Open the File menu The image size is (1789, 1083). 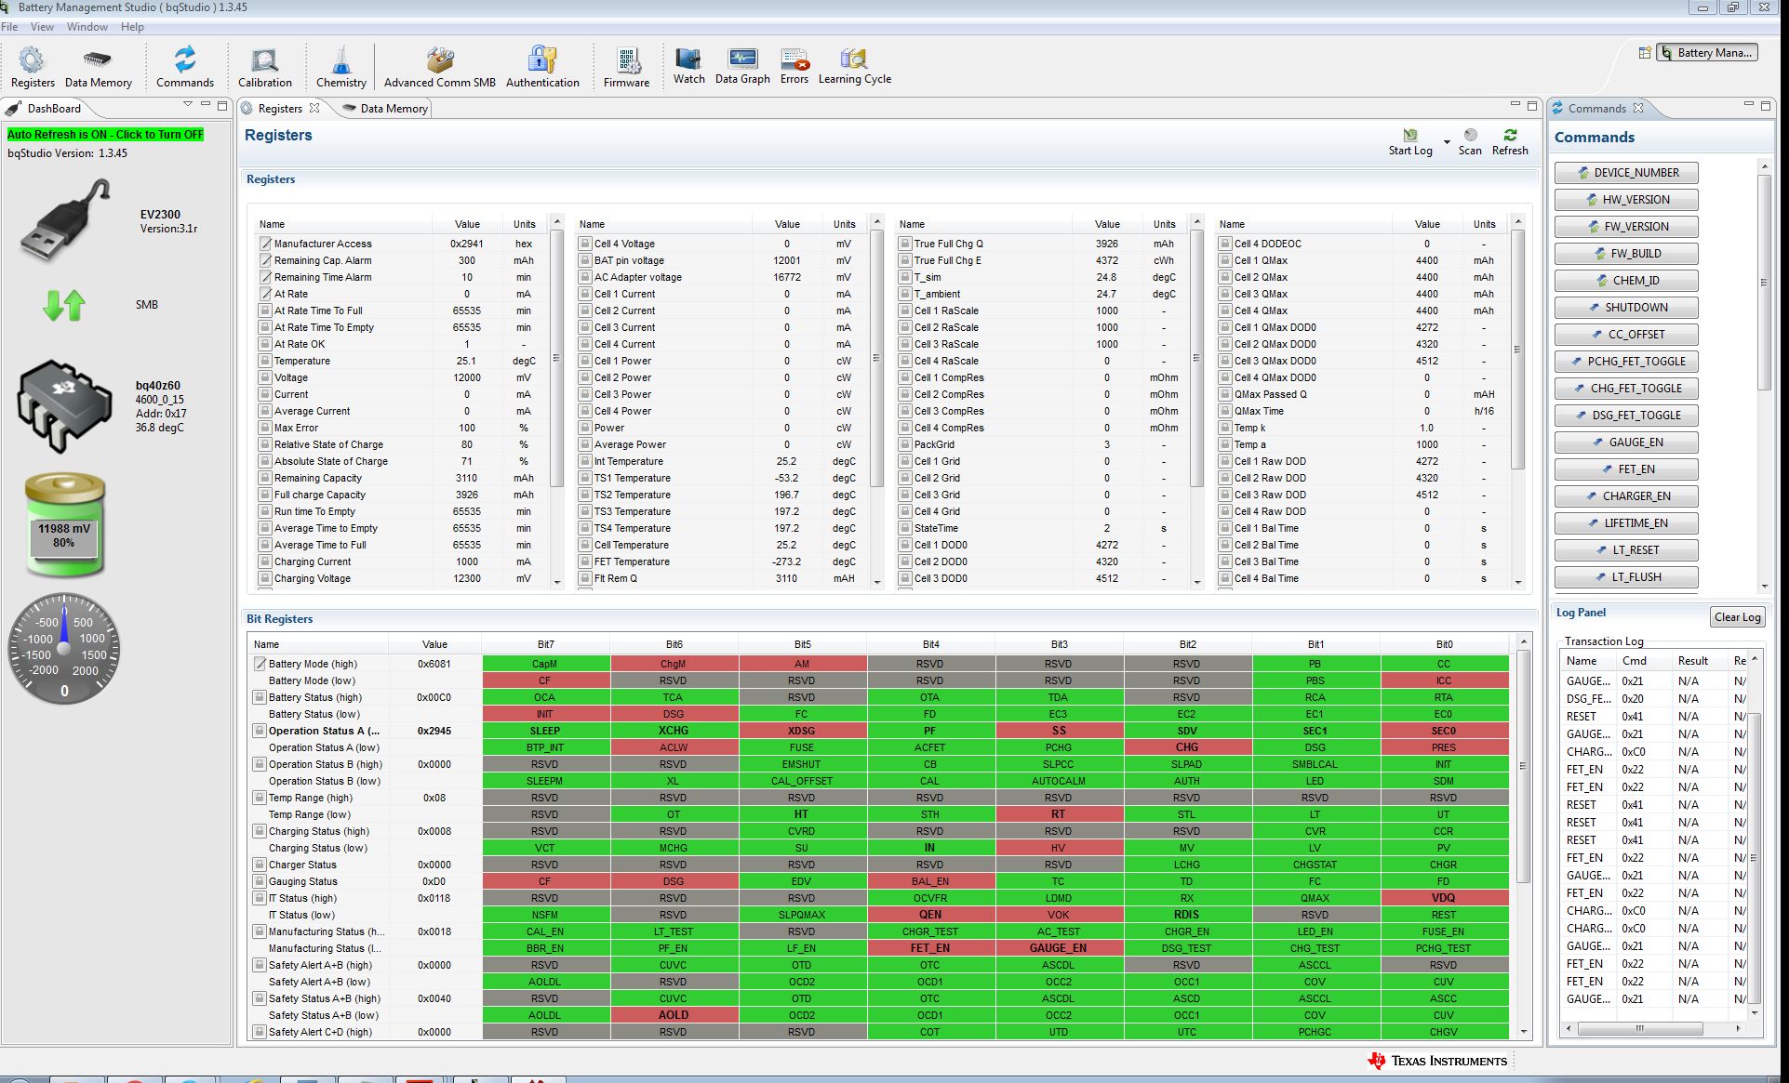click(10, 27)
